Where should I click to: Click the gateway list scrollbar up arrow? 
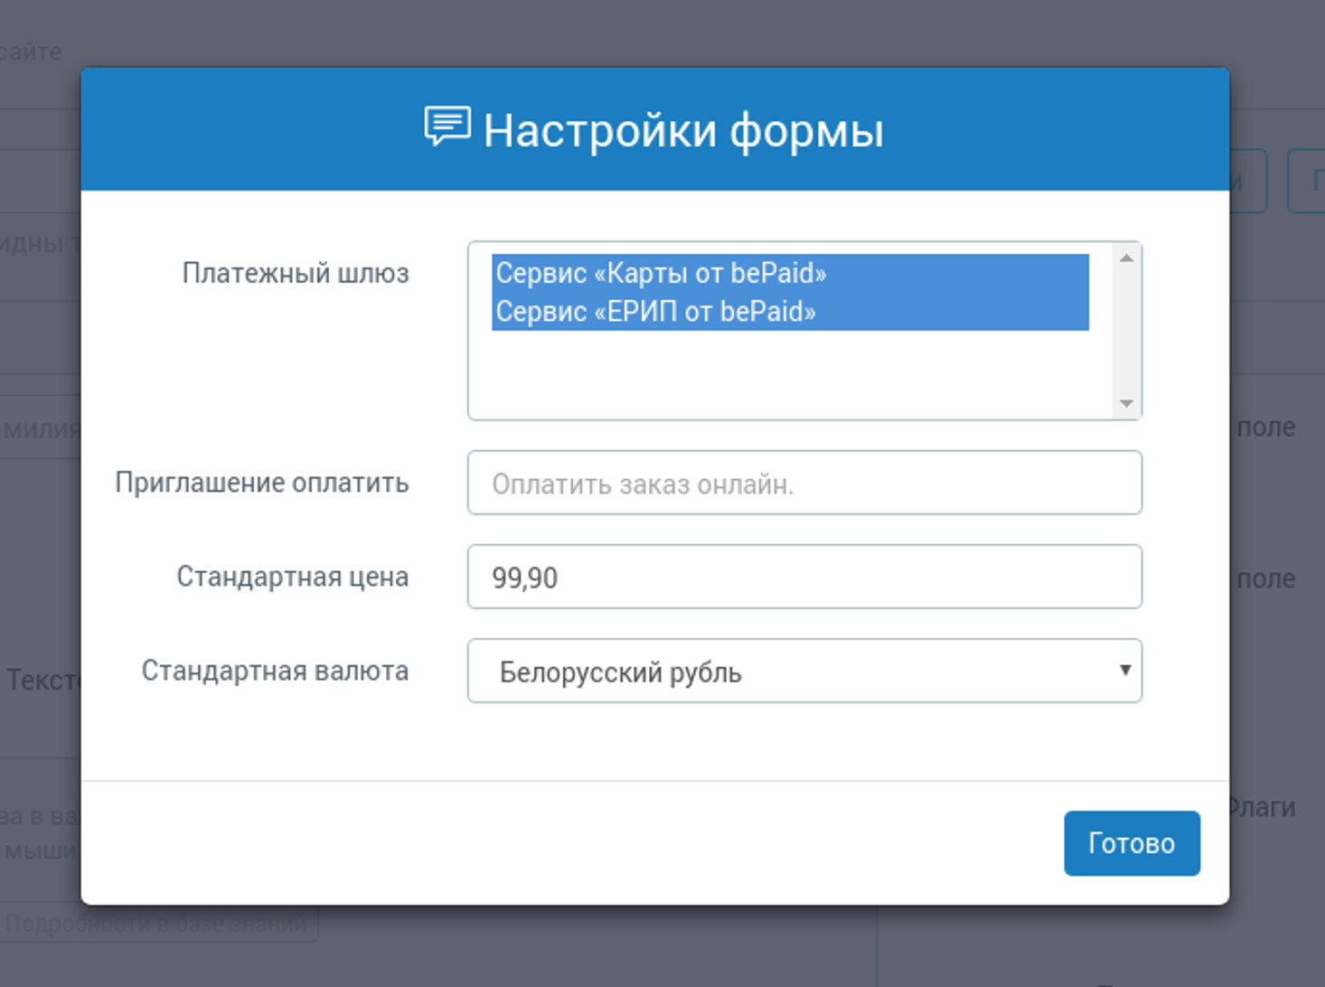[x=1126, y=258]
